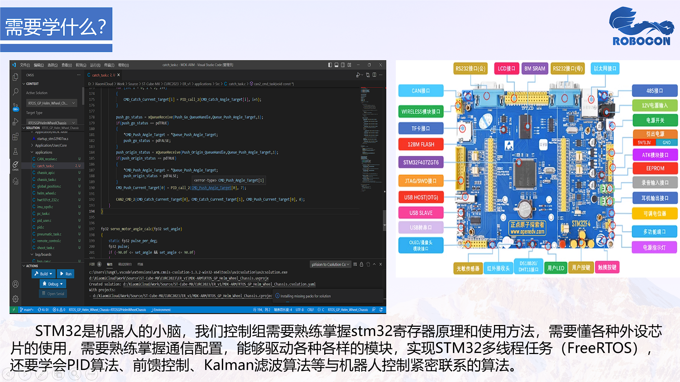Click the CRLF line ending indicator
This screenshot has height=382, width=680.
310,310
